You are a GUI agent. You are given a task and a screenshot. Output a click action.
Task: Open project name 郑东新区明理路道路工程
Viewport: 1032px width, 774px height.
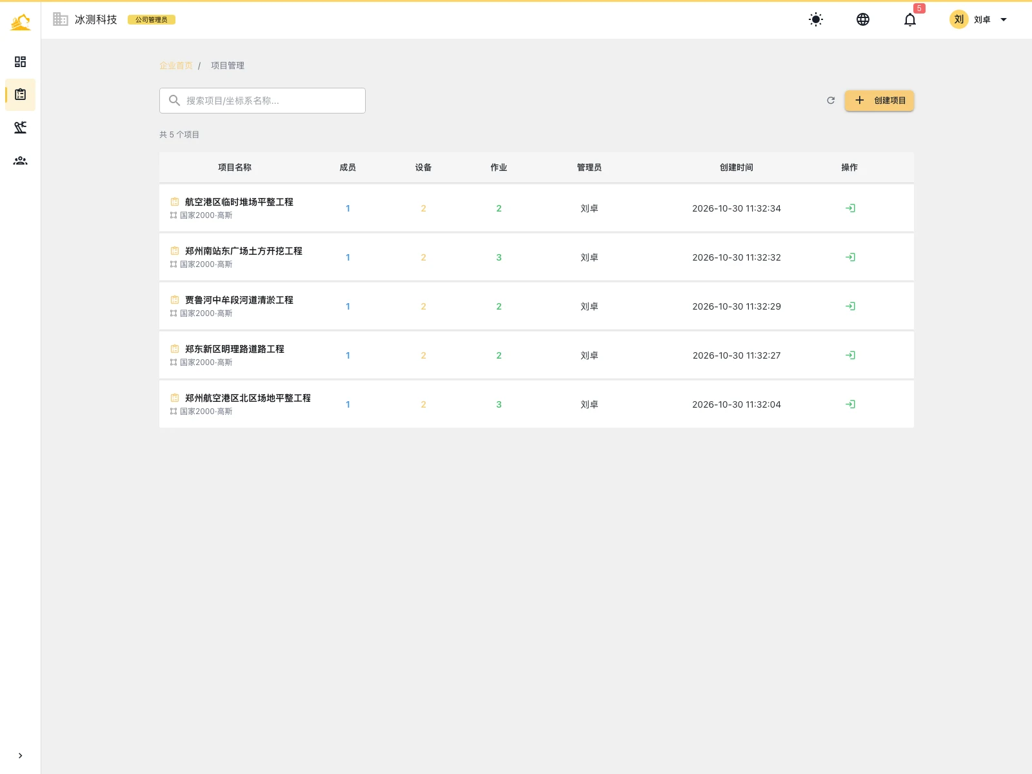(x=235, y=349)
